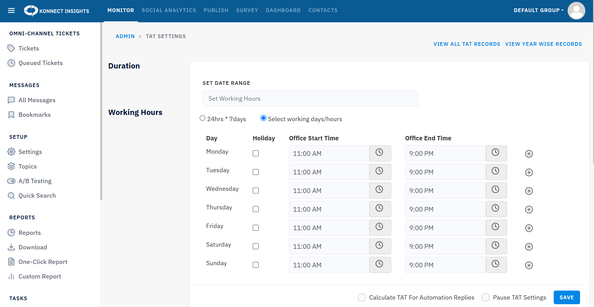
Task: Click the sidebar vertical scrollbar
Action: (x=101, y=112)
